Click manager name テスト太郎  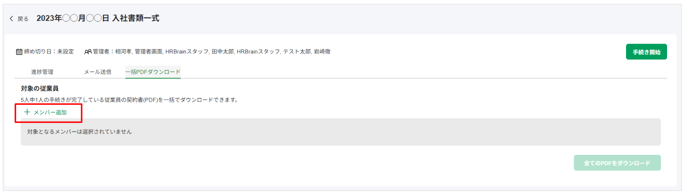297,52
